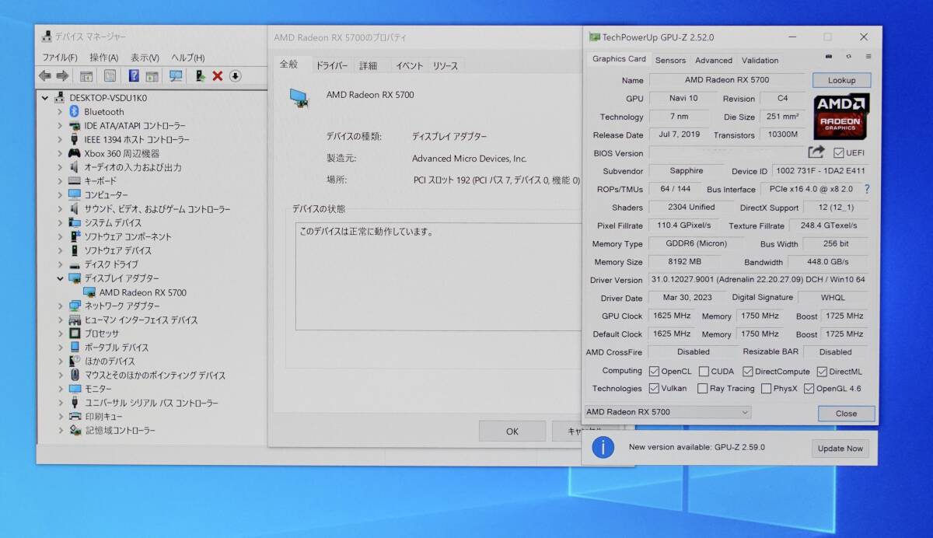
Task: Click the display adapter icon in properties dialog
Action: click(299, 98)
